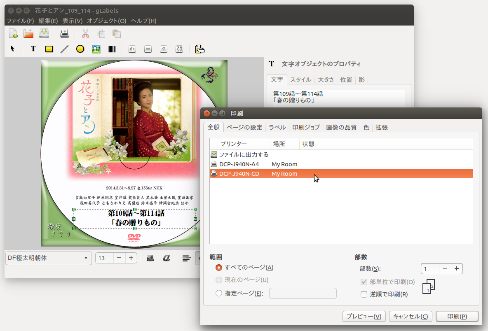Switch to the 大きさ properties tab
488x331 pixels.
tap(326, 79)
